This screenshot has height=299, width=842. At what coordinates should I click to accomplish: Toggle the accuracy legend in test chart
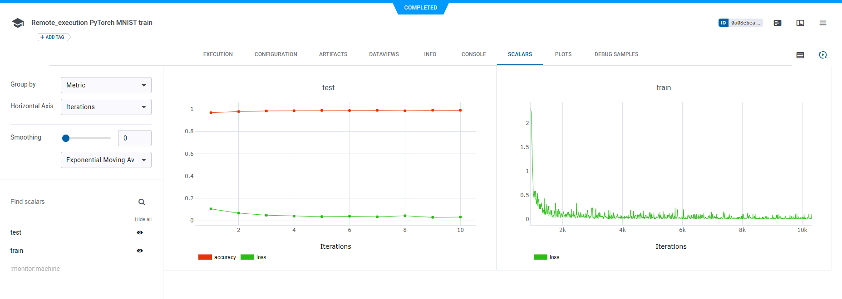[x=217, y=257]
